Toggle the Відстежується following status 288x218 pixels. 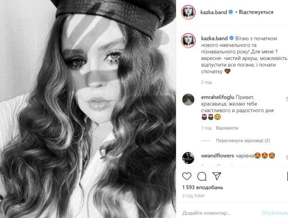[256, 12]
